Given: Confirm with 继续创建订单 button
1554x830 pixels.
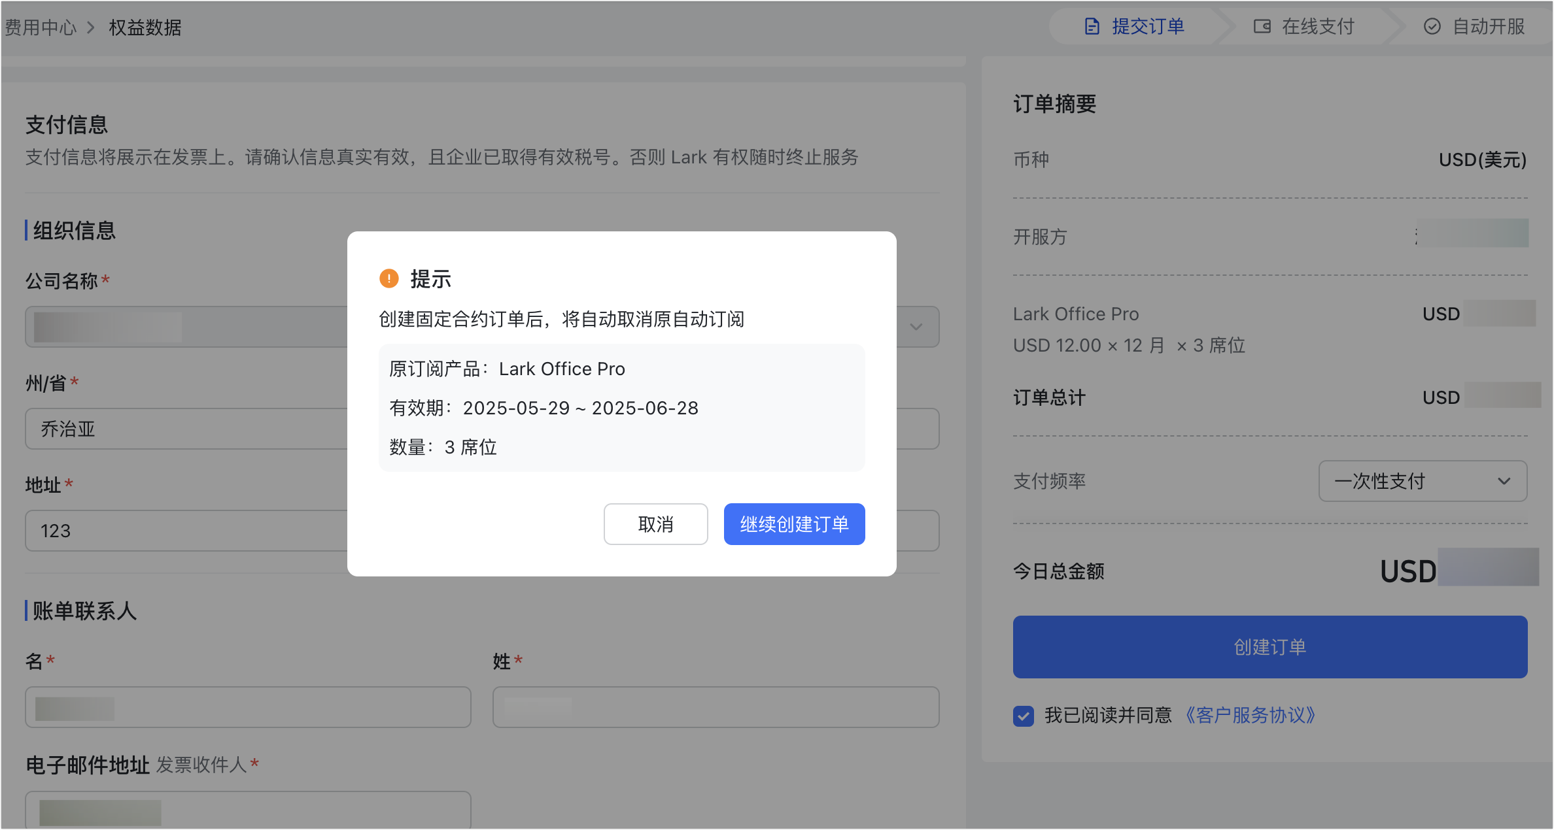Looking at the screenshot, I should click(x=794, y=524).
